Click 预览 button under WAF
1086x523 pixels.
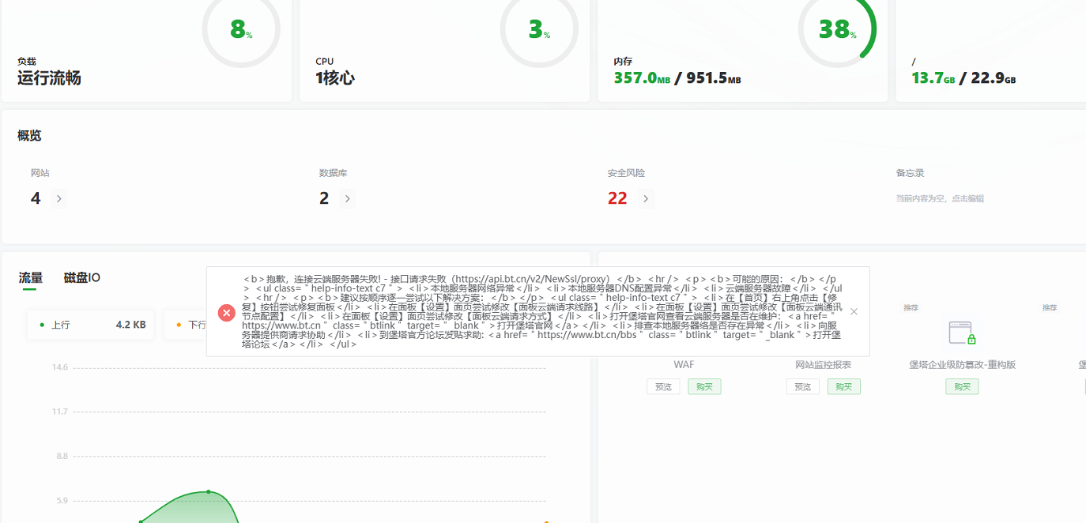pos(662,386)
